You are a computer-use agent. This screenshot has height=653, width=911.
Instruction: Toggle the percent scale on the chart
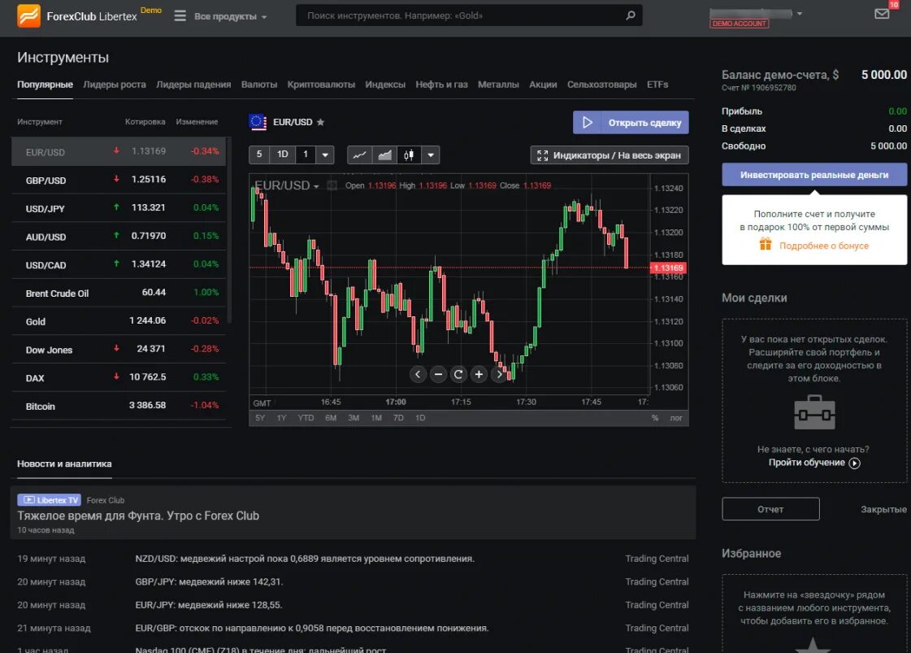tap(655, 418)
